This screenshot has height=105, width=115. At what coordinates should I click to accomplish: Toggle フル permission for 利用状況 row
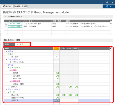(57, 101)
